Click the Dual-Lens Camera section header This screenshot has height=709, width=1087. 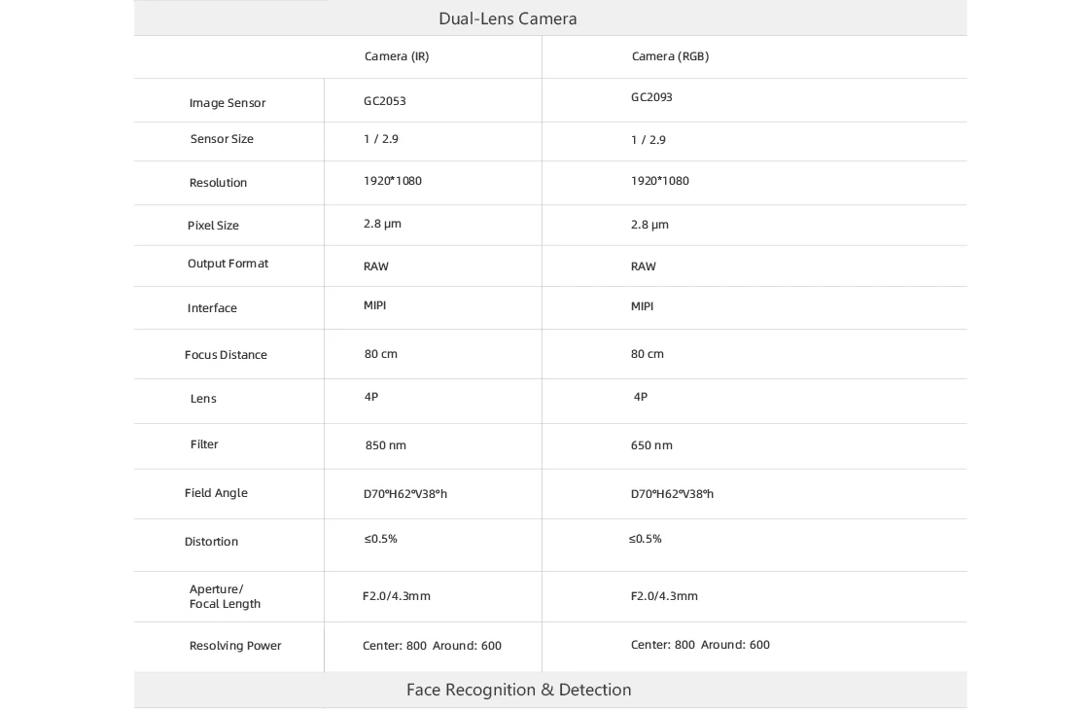tap(508, 18)
